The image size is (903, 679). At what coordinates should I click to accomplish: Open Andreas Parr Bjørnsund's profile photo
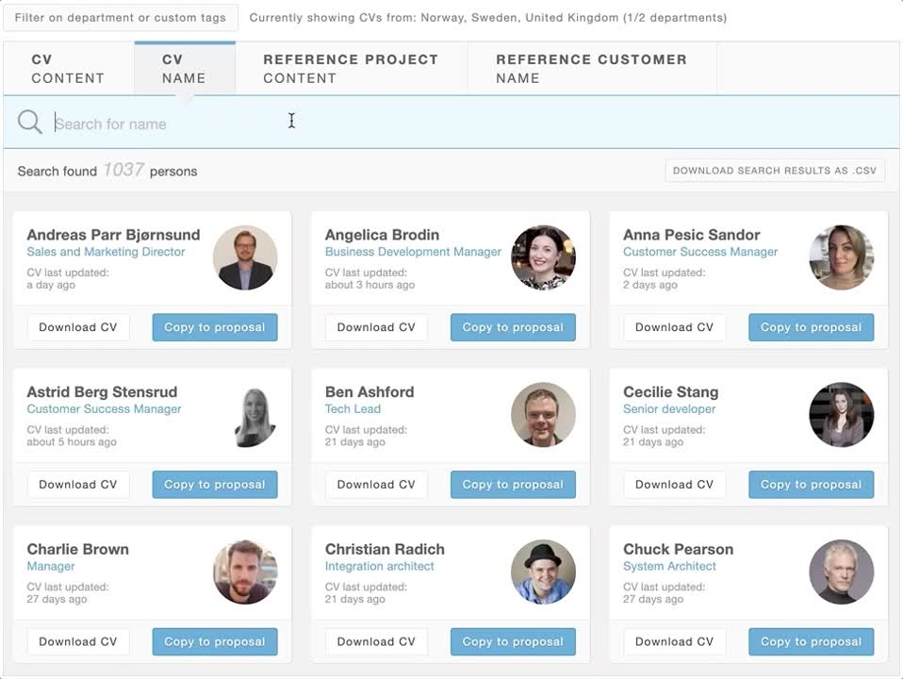click(x=245, y=257)
